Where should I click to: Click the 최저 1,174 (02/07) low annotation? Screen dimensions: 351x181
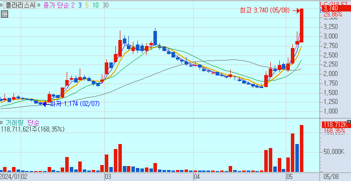[75, 104]
